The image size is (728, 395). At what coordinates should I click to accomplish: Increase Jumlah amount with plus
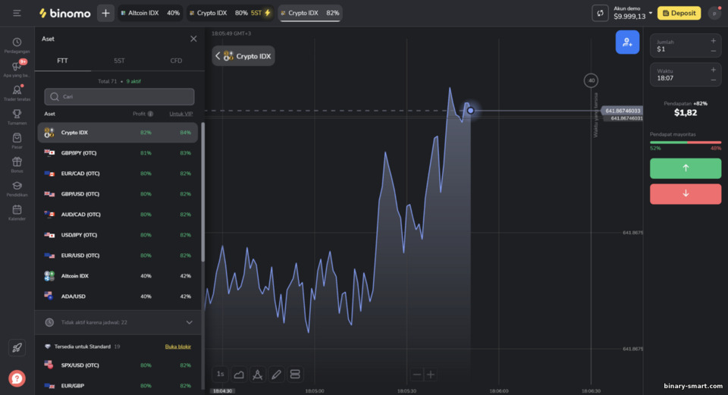[x=713, y=41]
